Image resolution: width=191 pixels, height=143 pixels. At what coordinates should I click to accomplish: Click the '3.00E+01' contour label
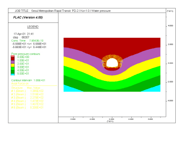click(23, 67)
